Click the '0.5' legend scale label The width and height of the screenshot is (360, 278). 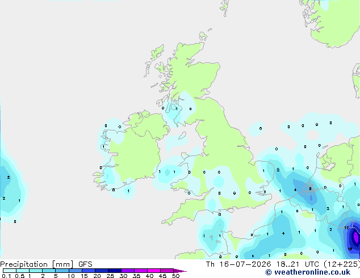click(19, 276)
